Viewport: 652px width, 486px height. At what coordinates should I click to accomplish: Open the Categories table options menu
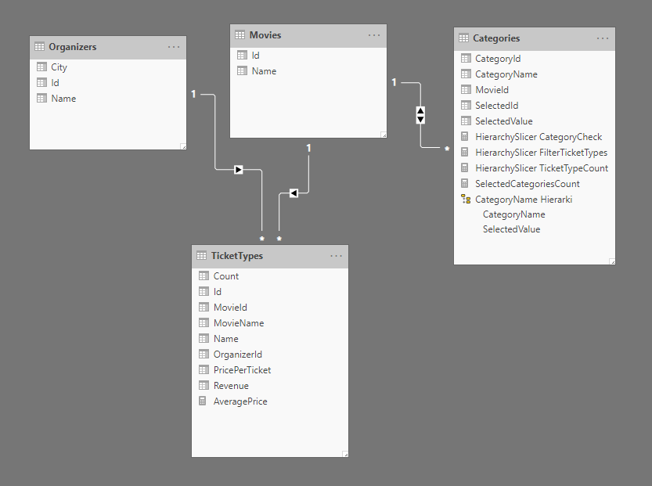(x=603, y=38)
